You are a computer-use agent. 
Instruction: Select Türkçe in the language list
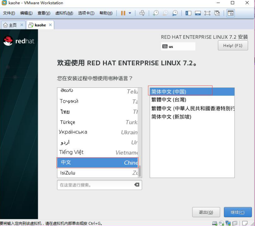point(97,122)
